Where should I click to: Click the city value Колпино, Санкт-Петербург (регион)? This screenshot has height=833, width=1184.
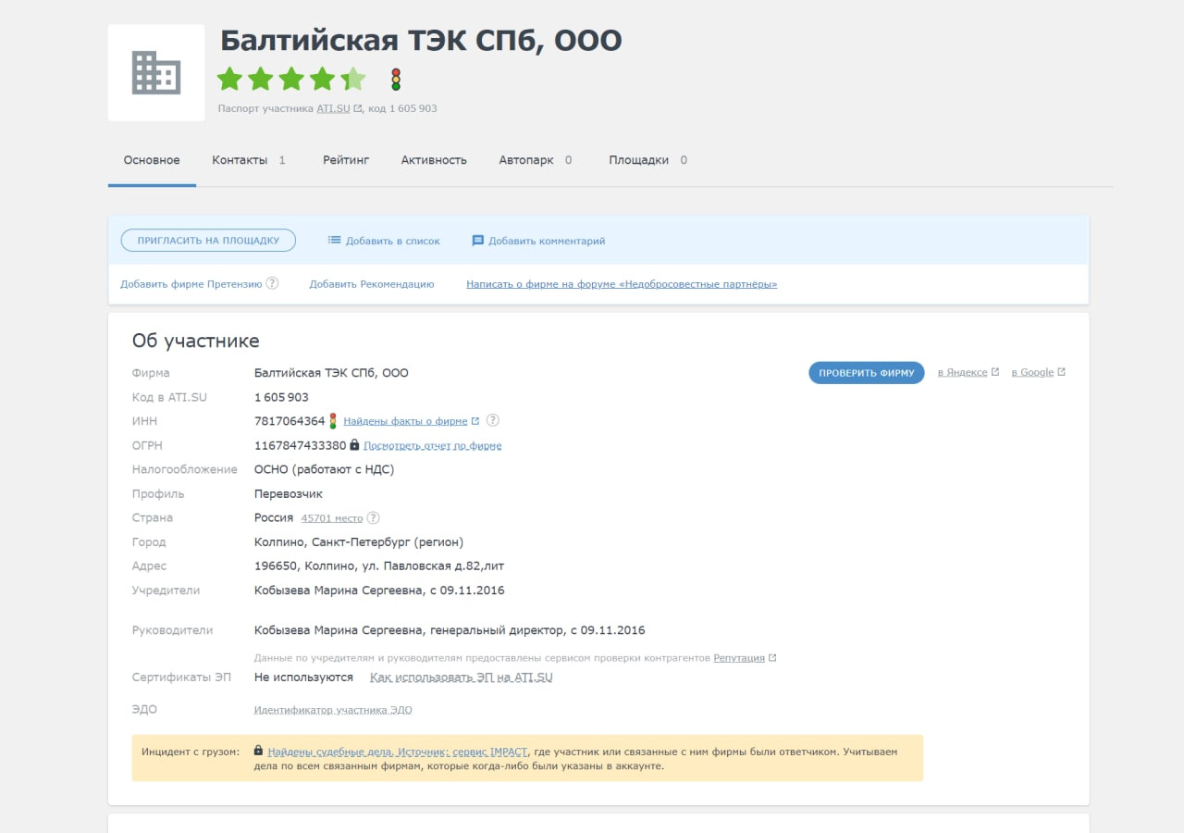pos(359,541)
